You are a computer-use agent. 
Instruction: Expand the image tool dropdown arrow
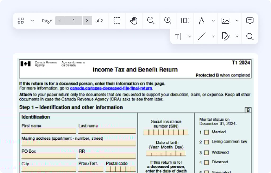pos(237,21)
